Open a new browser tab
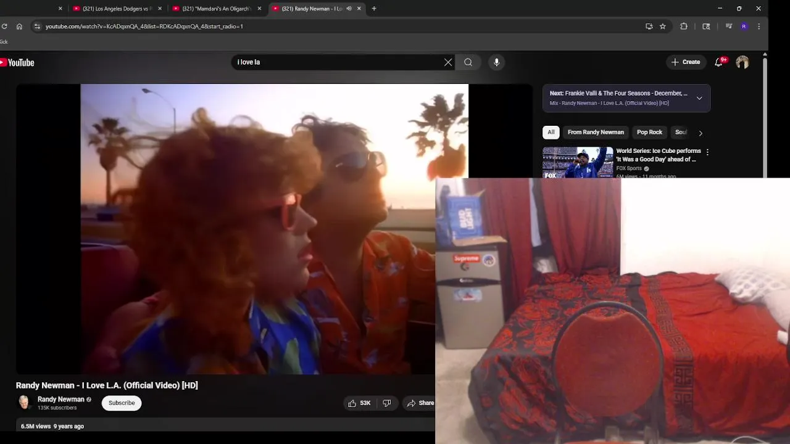 click(x=374, y=9)
